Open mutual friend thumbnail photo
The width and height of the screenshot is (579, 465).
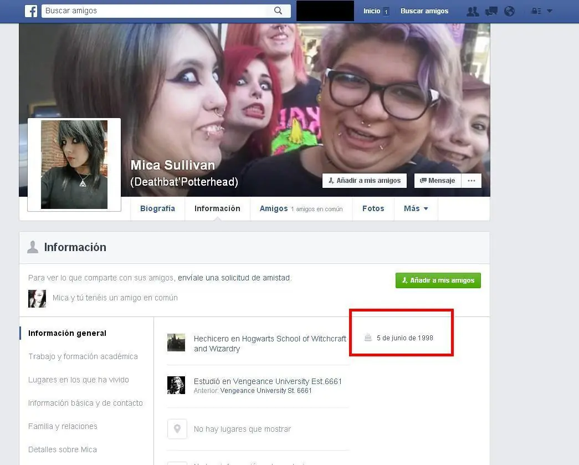37,298
